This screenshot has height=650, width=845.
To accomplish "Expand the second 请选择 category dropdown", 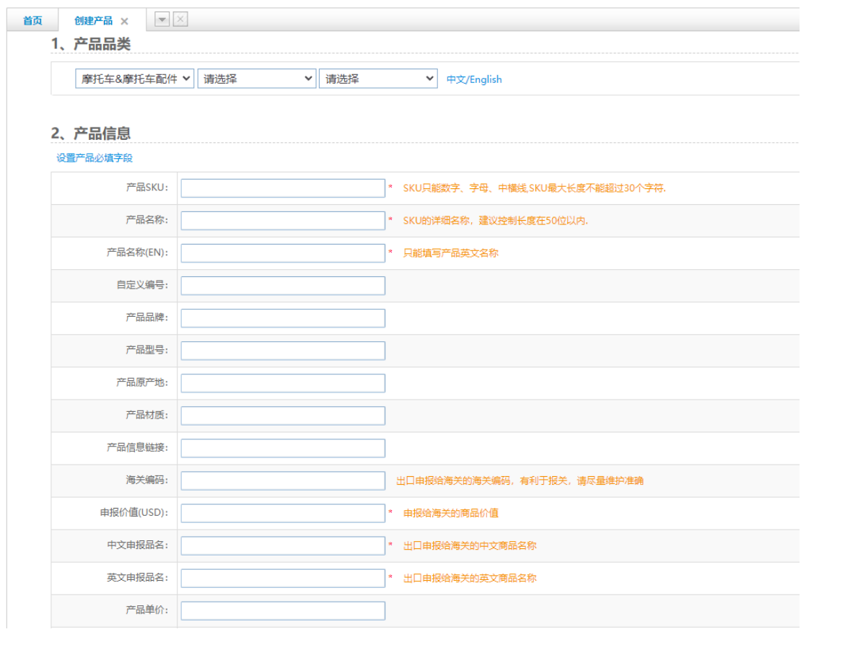I will 257,79.
